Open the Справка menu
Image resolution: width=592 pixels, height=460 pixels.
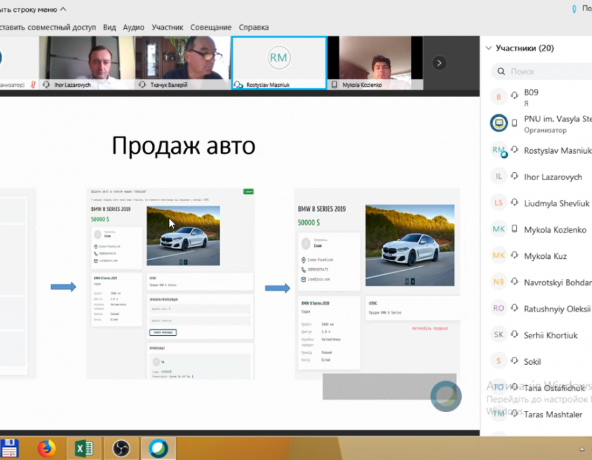[253, 28]
